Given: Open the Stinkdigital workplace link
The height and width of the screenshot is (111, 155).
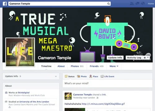Looking at the screenshot, I should point(24,92).
